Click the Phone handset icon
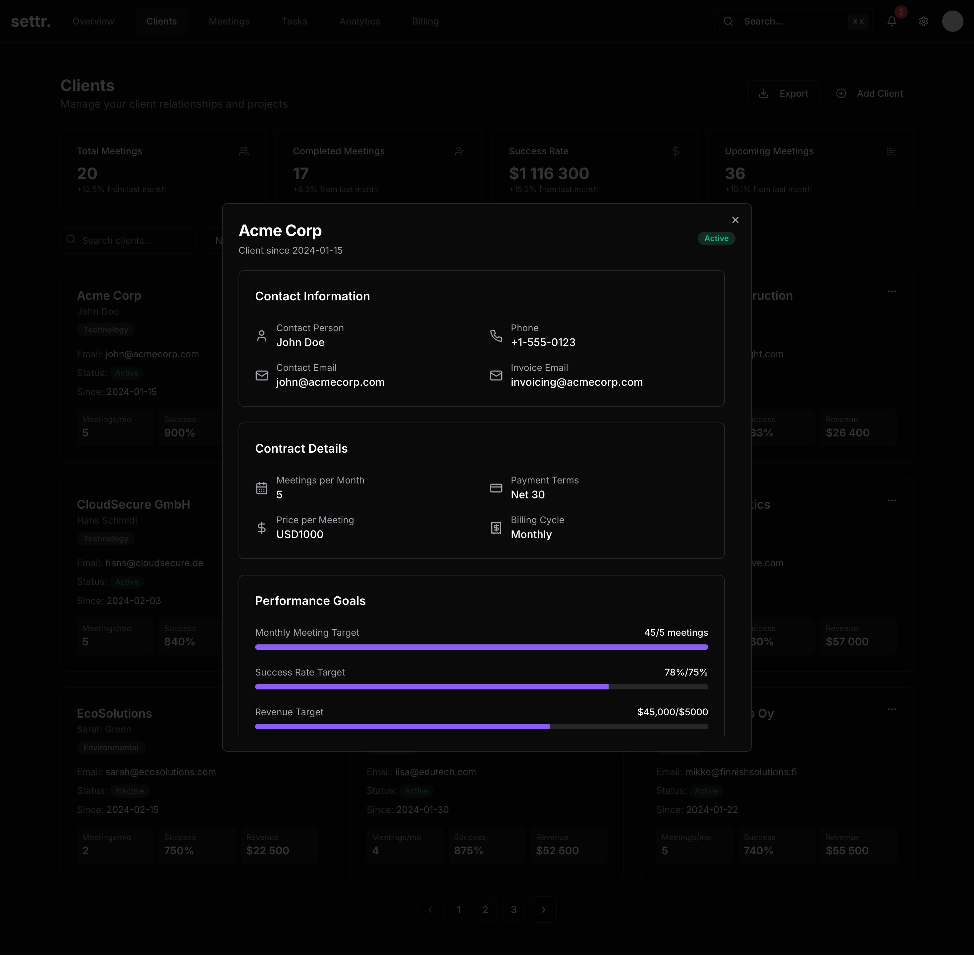Viewport: 974px width, 955px height. tap(496, 335)
